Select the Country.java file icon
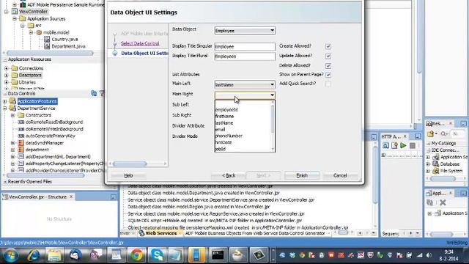 47,39
